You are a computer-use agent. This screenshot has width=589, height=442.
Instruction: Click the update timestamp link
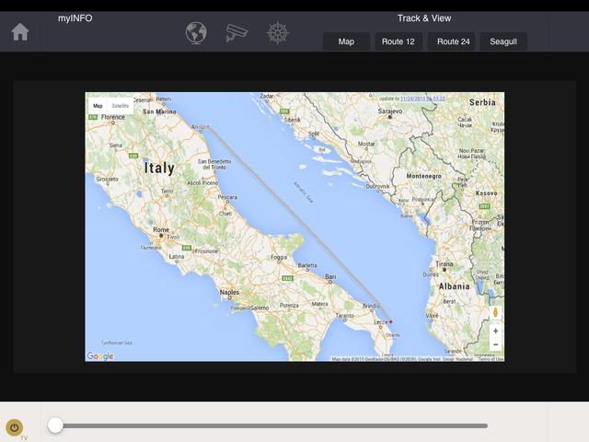pos(423,98)
